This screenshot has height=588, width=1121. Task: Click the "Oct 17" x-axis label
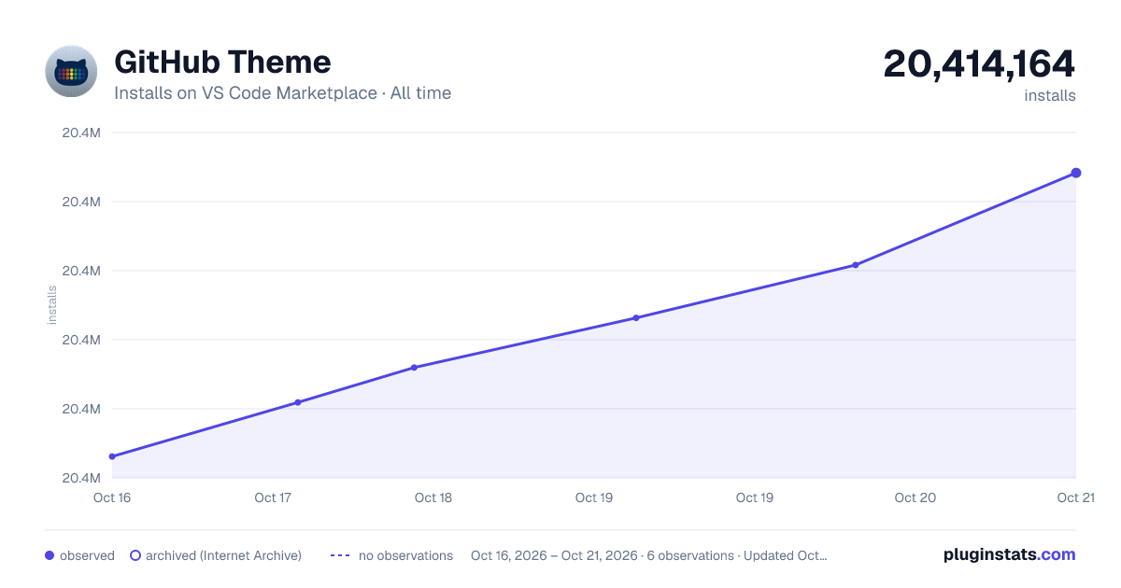pyautogui.click(x=273, y=497)
